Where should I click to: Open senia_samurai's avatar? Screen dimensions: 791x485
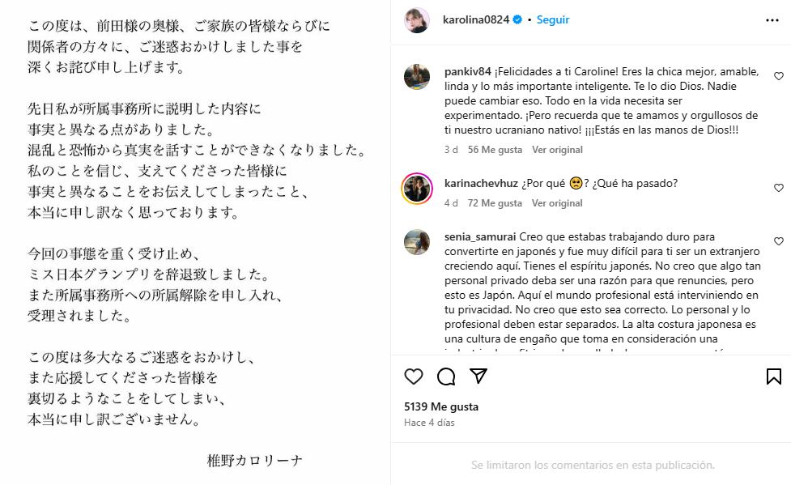417,241
